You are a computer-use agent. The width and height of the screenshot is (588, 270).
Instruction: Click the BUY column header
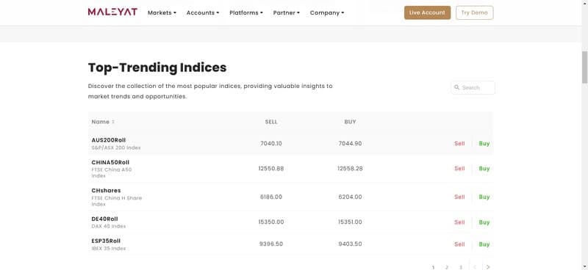click(351, 122)
